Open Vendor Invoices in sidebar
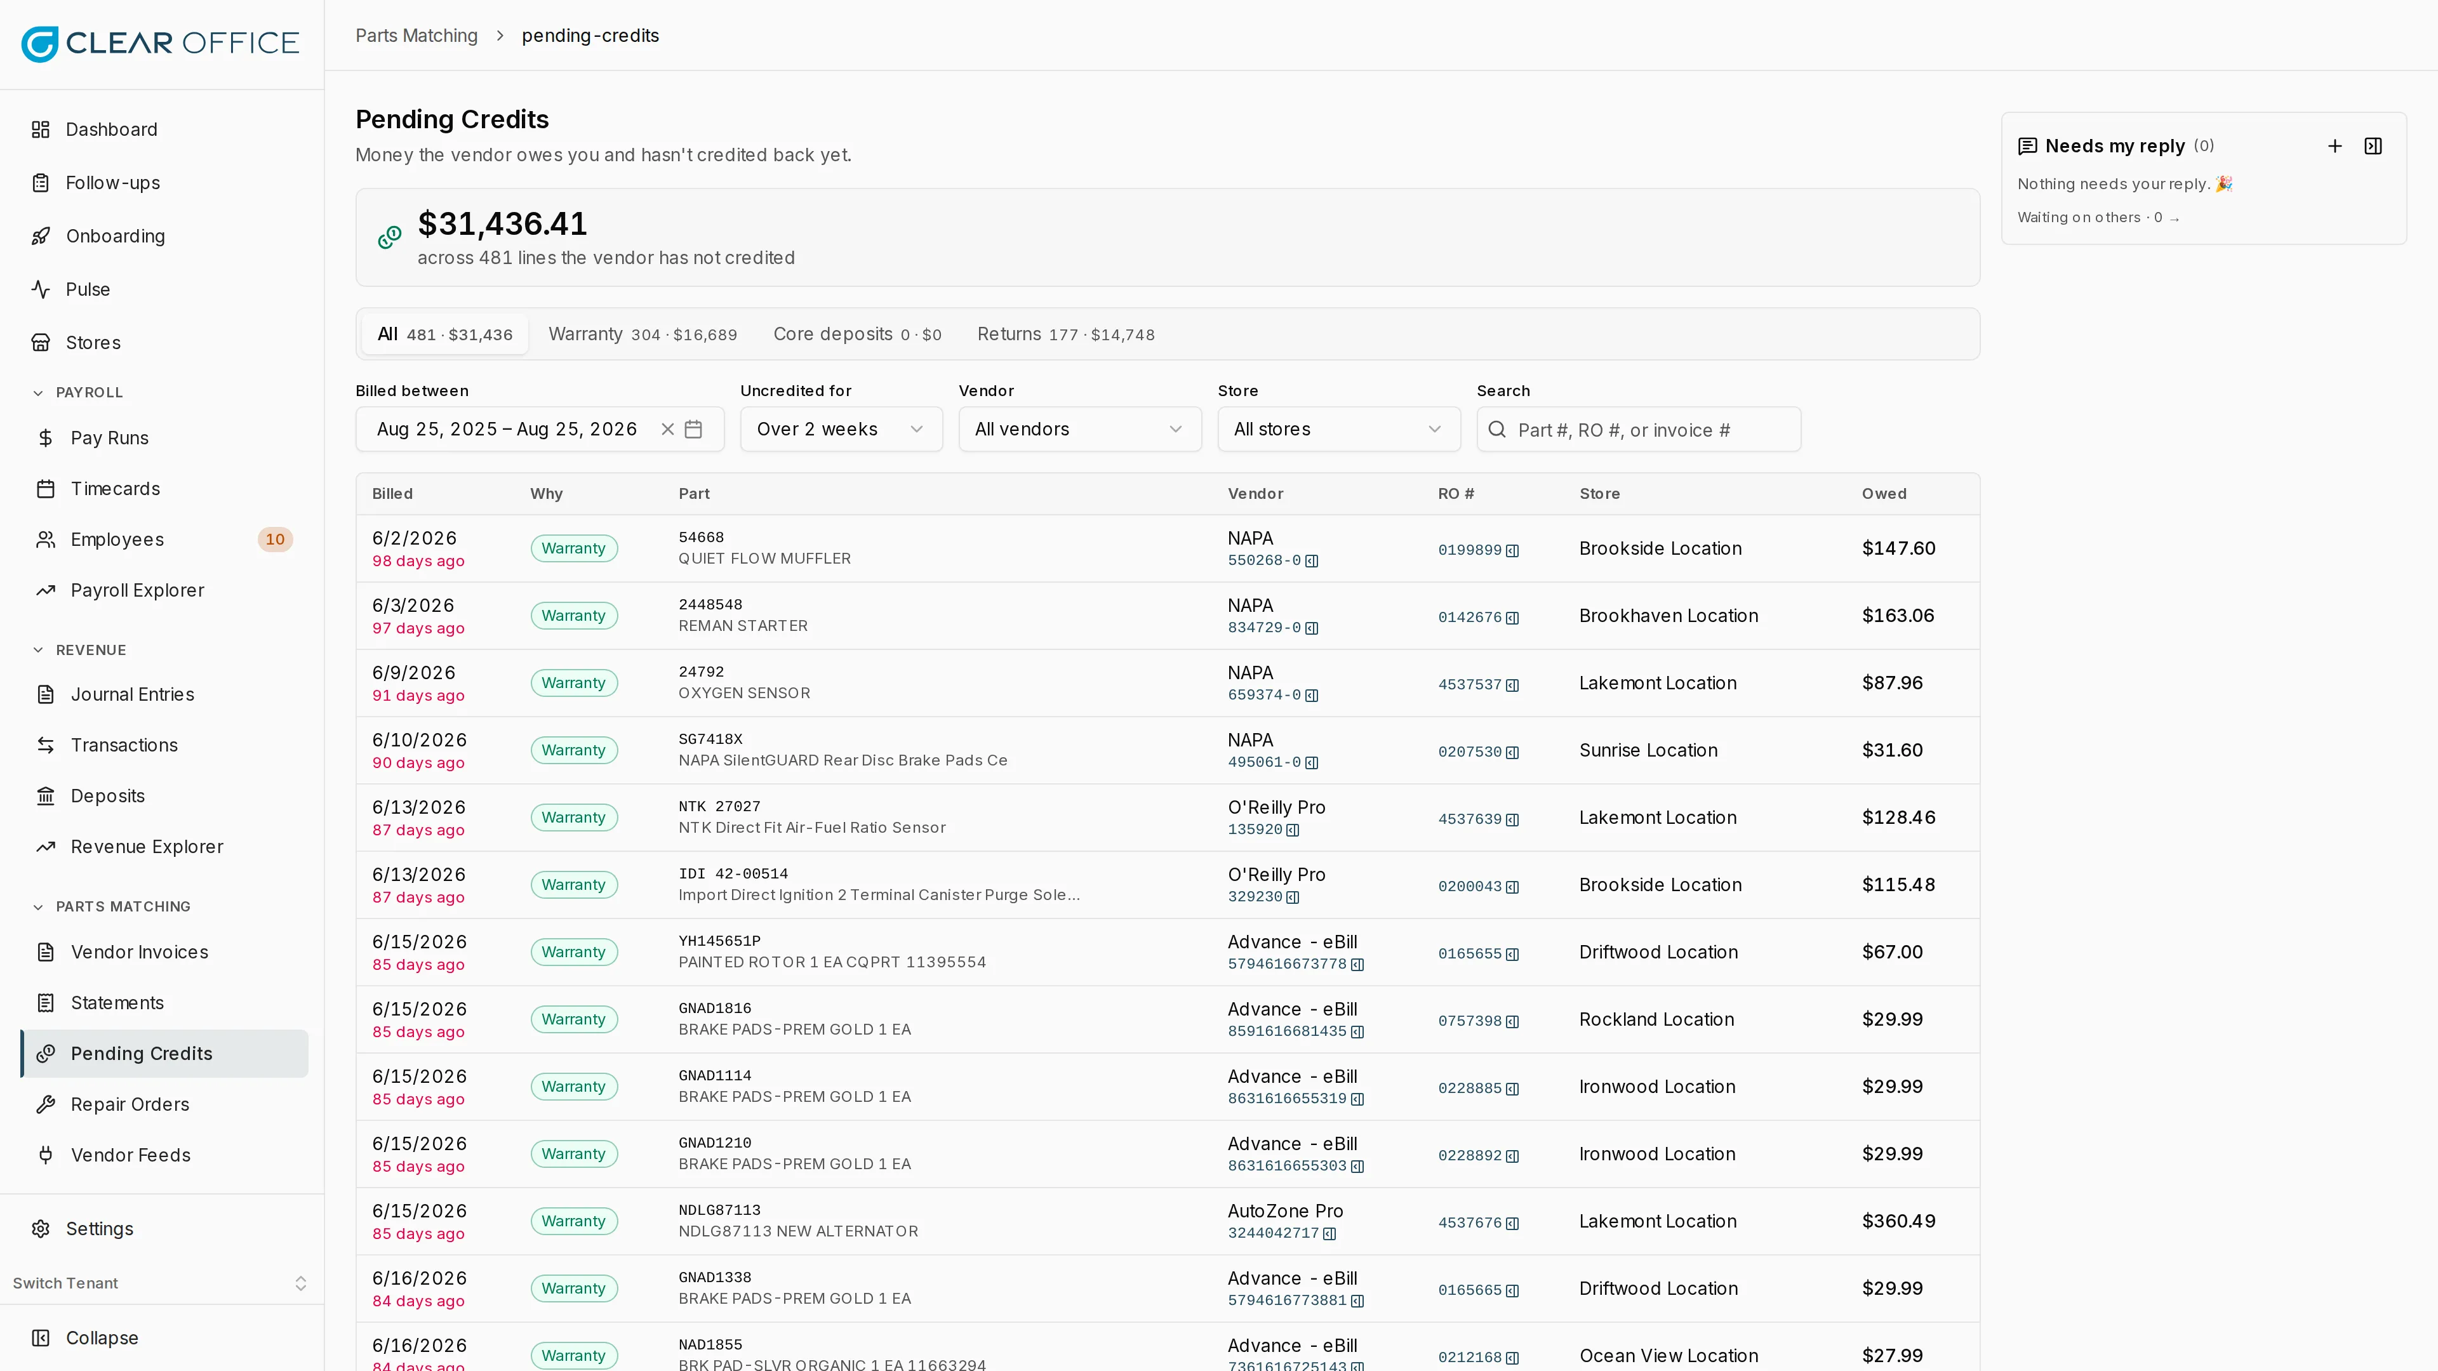Viewport: 2438px width, 1371px height. [164, 952]
